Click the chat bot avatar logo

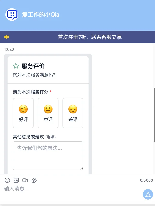click(12, 14)
